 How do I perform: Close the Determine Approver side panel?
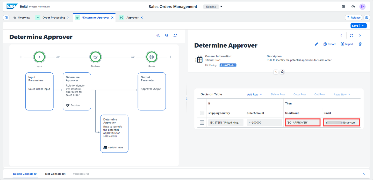coord(360,35)
